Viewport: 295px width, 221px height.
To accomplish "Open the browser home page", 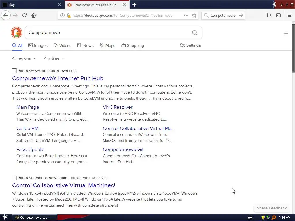I will coord(34,15).
